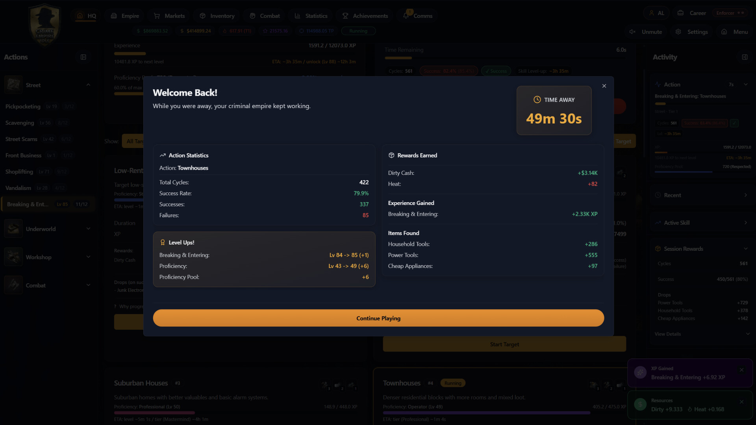Toggle the Activity panel layout
Image resolution: width=756 pixels, height=425 pixels.
[745, 57]
